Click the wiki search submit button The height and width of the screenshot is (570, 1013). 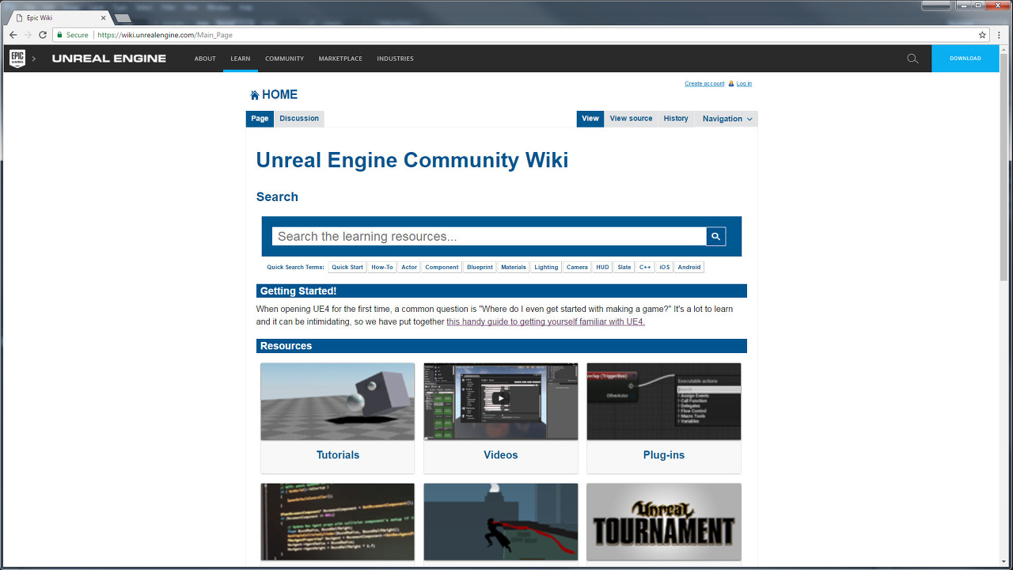pyautogui.click(x=715, y=236)
